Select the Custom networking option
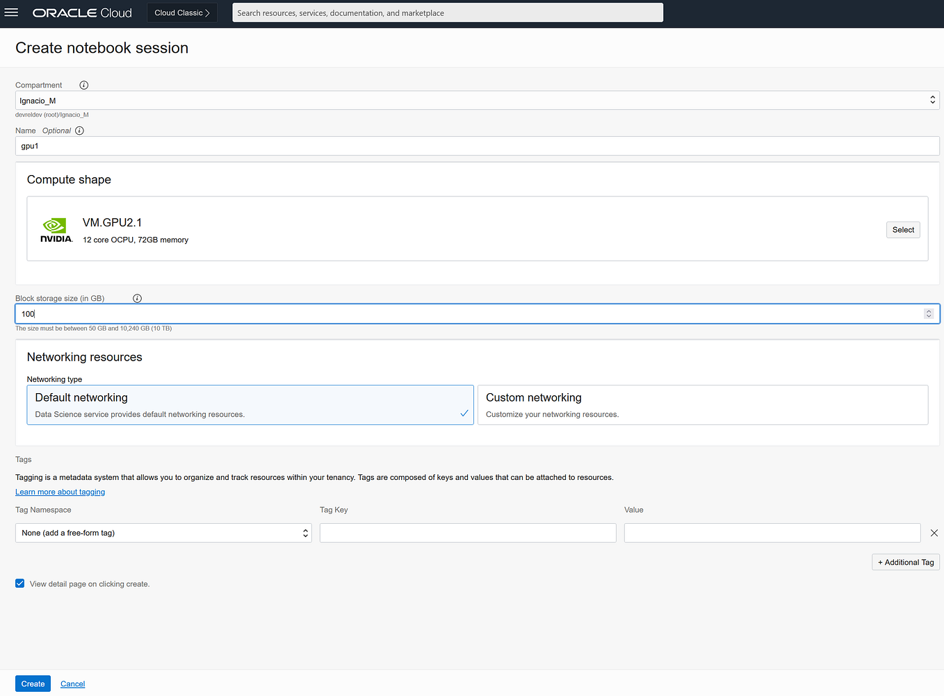Image resolution: width=944 pixels, height=696 pixels. (x=702, y=404)
